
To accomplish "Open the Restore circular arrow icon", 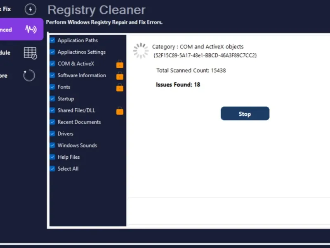I will coord(29,75).
